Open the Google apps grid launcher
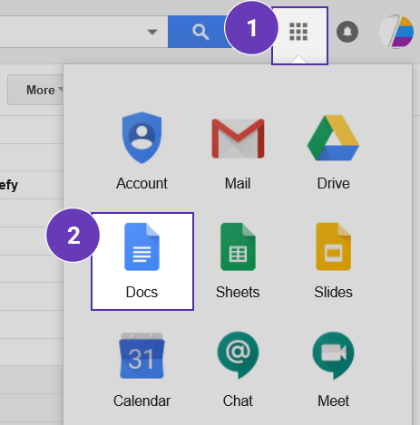Viewport: 420px width, 425px height. click(x=298, y=32)
